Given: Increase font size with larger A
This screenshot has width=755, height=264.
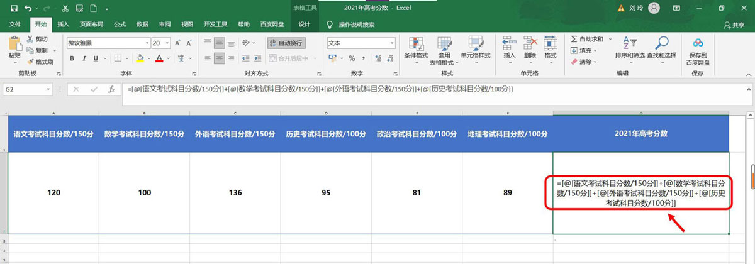Looking at the screenshot, I should (177, 43).
